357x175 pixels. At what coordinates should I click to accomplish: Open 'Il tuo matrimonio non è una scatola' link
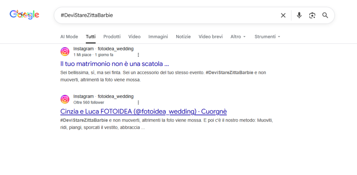114,64
